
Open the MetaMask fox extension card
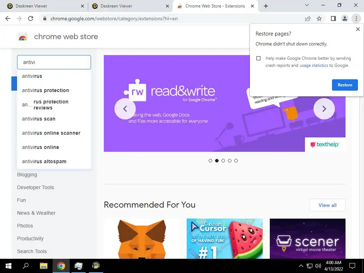pos(141,239)
